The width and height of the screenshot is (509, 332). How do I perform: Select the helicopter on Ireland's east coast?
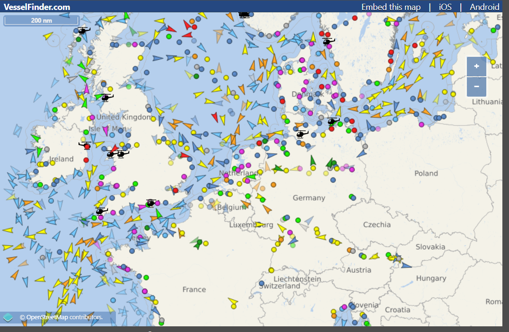tap(85, 145)
